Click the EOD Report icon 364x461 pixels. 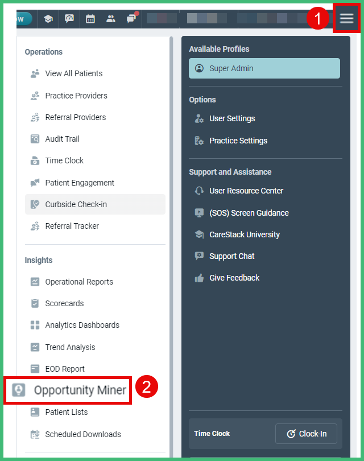(35, 369)
